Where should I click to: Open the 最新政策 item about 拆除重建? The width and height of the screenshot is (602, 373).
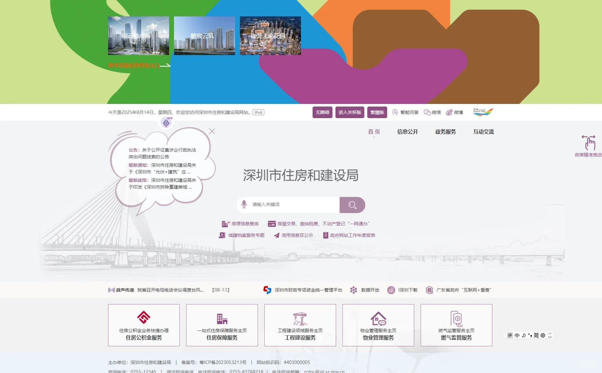pyautogui.click(x=162, y=184)
